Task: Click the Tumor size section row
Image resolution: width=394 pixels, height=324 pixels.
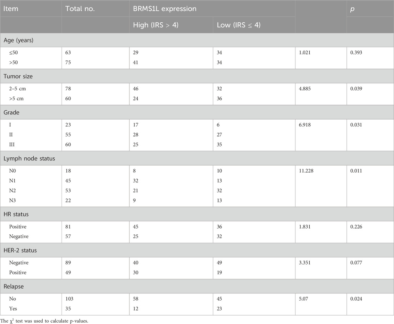Action: (197, 76)
